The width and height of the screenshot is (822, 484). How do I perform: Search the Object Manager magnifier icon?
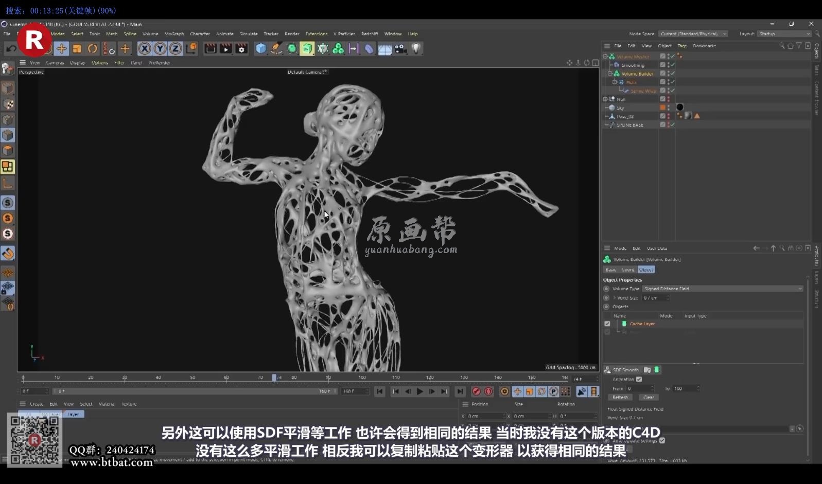tap(782, 46)
